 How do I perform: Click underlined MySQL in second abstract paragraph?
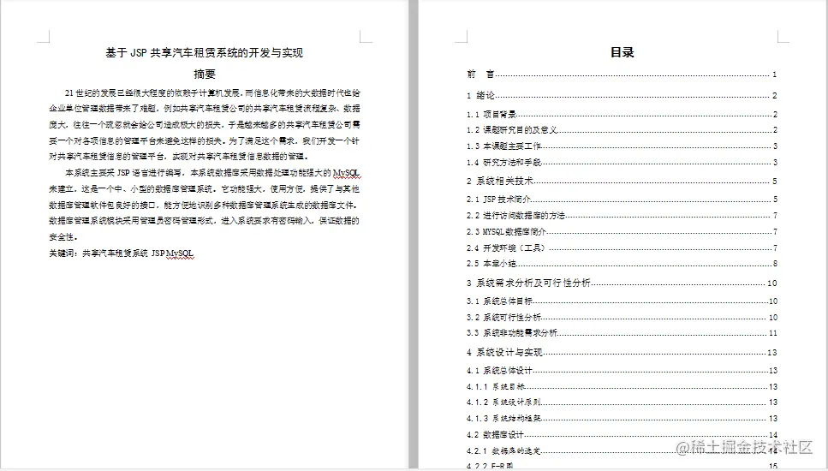347,173
